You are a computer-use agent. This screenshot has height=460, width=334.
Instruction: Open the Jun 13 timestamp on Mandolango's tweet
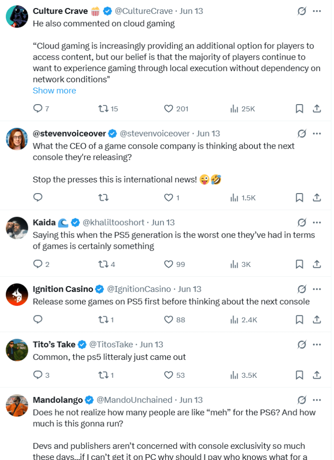coord(191,400)
